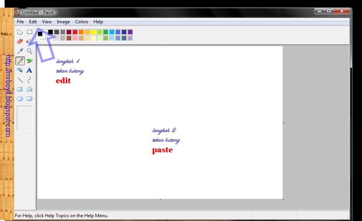The image size is (362, 221).
Task: Pick the black swatch in the palette's top row
Action: tap(50, 32)
